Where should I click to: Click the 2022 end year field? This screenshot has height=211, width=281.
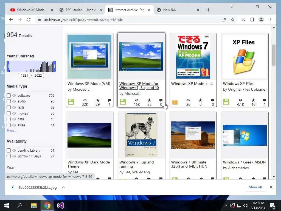coord(38,75)
